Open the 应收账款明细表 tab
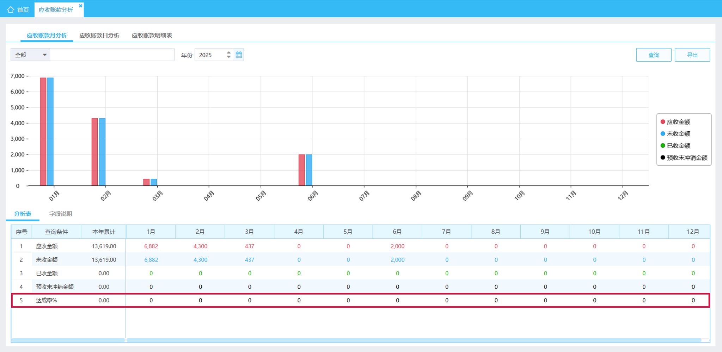 pyautogui.click(x=152, y=35)
